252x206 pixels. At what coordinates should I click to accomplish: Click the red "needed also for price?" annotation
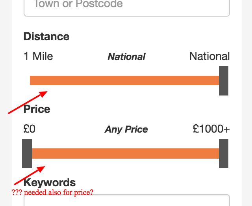click(52, 193)
